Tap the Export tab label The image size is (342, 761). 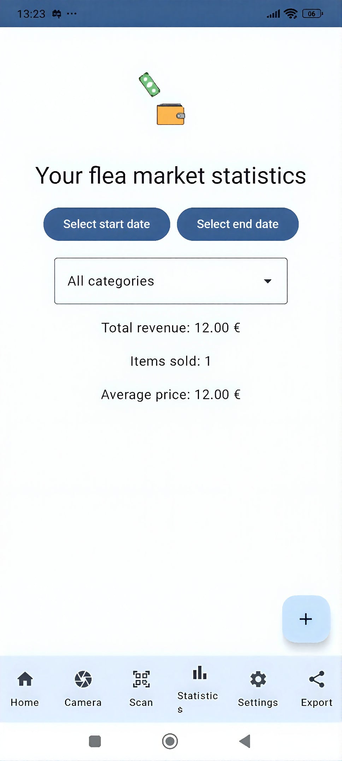coord(317,702)
